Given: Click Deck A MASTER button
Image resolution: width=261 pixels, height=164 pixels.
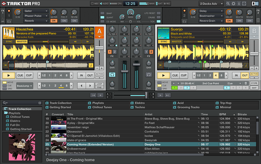Looking at the screenshot, I should (22, 42).
